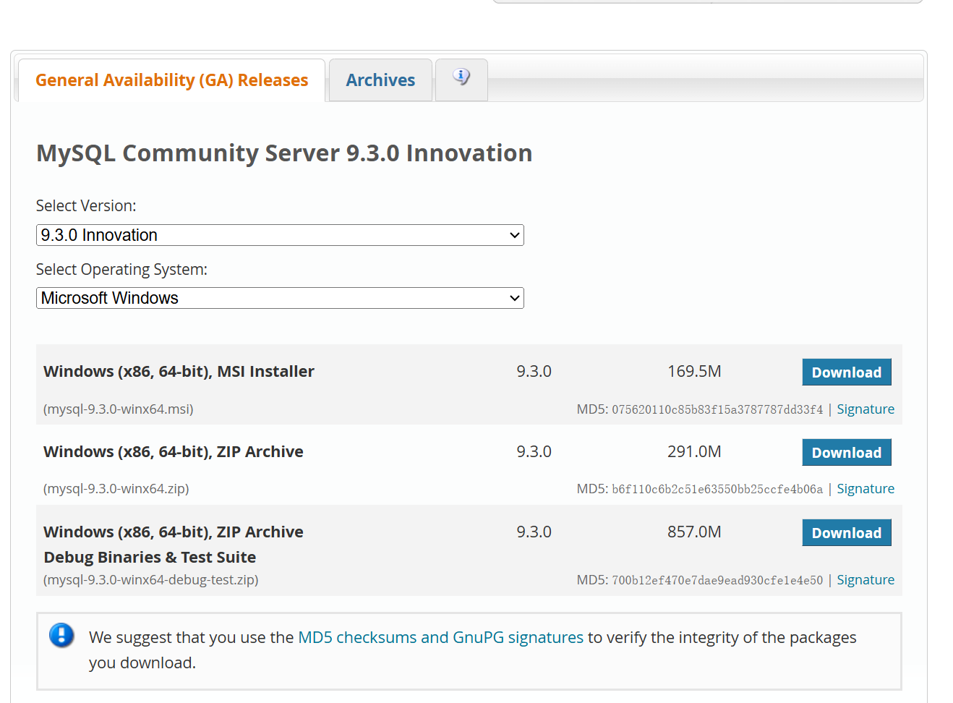This screenshot has height=703, width=953.
Task: Click the 857.0M file size for the debug archive
Action: (x=693, y=532)
